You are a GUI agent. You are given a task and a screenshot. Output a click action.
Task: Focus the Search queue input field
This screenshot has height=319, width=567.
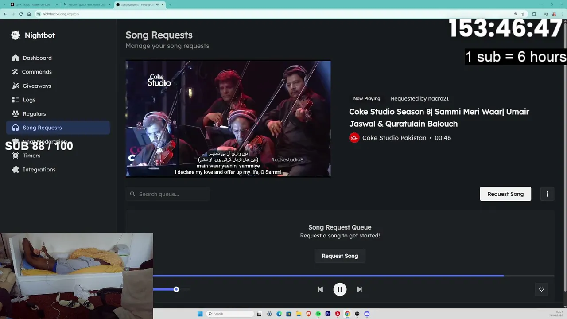pos(168,194)
